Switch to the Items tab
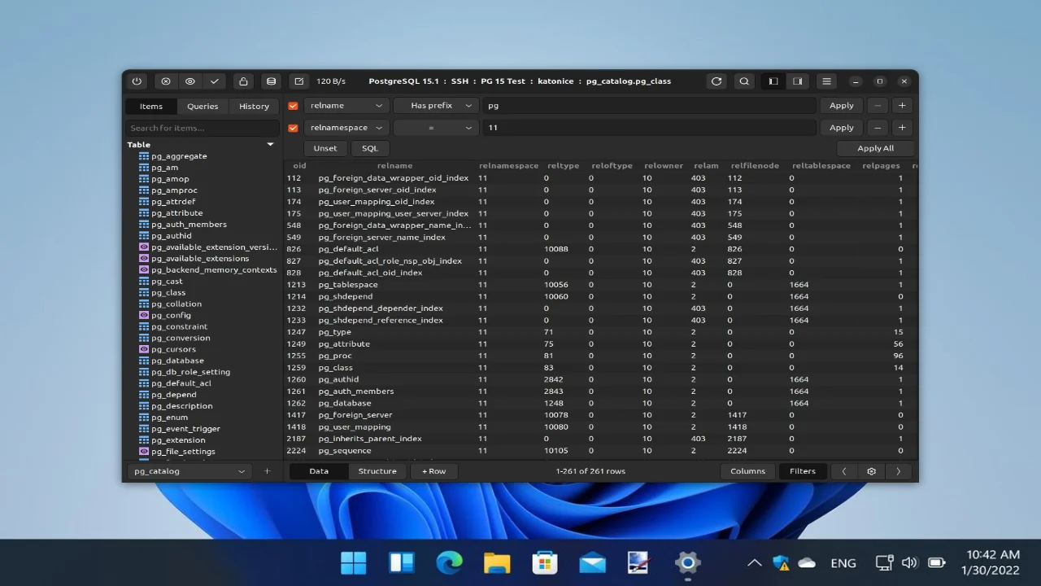1041x586 pixels. pyautogui.click(x=151, y=107)
